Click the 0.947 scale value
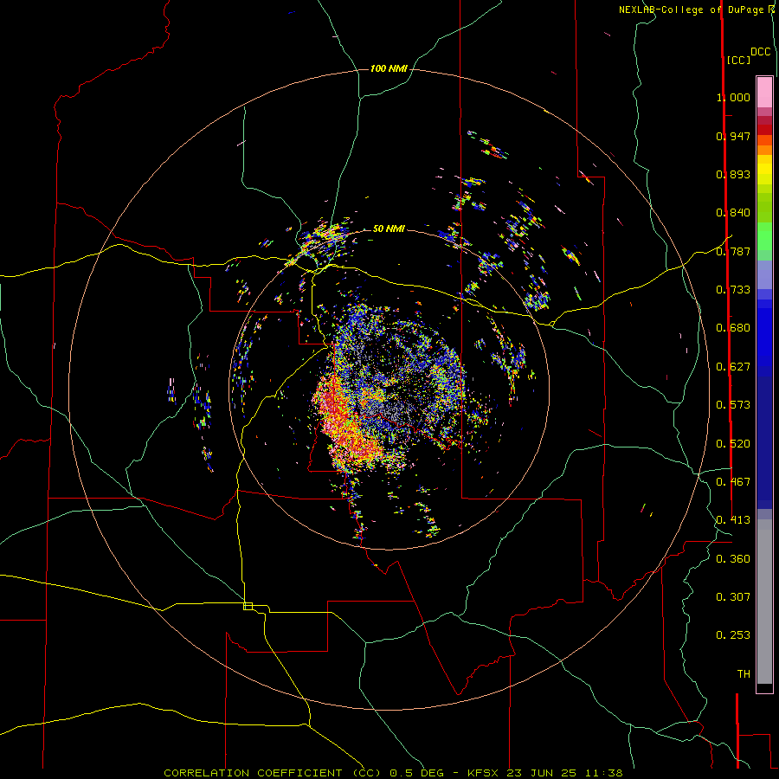Viewport: 779px width, 779px height. (x=733, y=136)
